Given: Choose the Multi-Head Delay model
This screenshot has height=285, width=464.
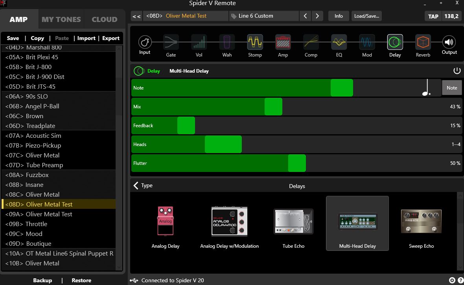Looking at the screenshot, I should click(x=357, y=223).
